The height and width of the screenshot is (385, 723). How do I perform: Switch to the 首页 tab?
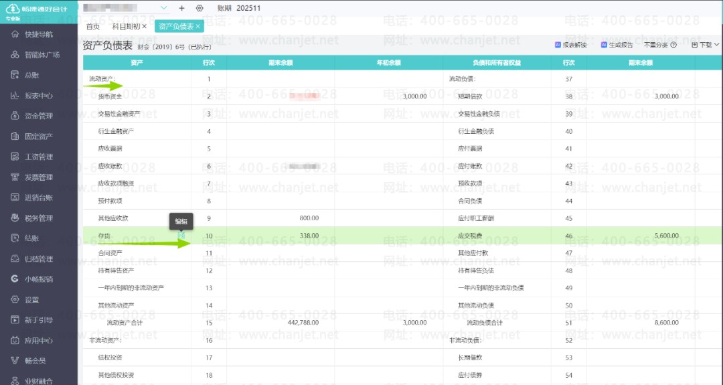(x=92, y=26)
